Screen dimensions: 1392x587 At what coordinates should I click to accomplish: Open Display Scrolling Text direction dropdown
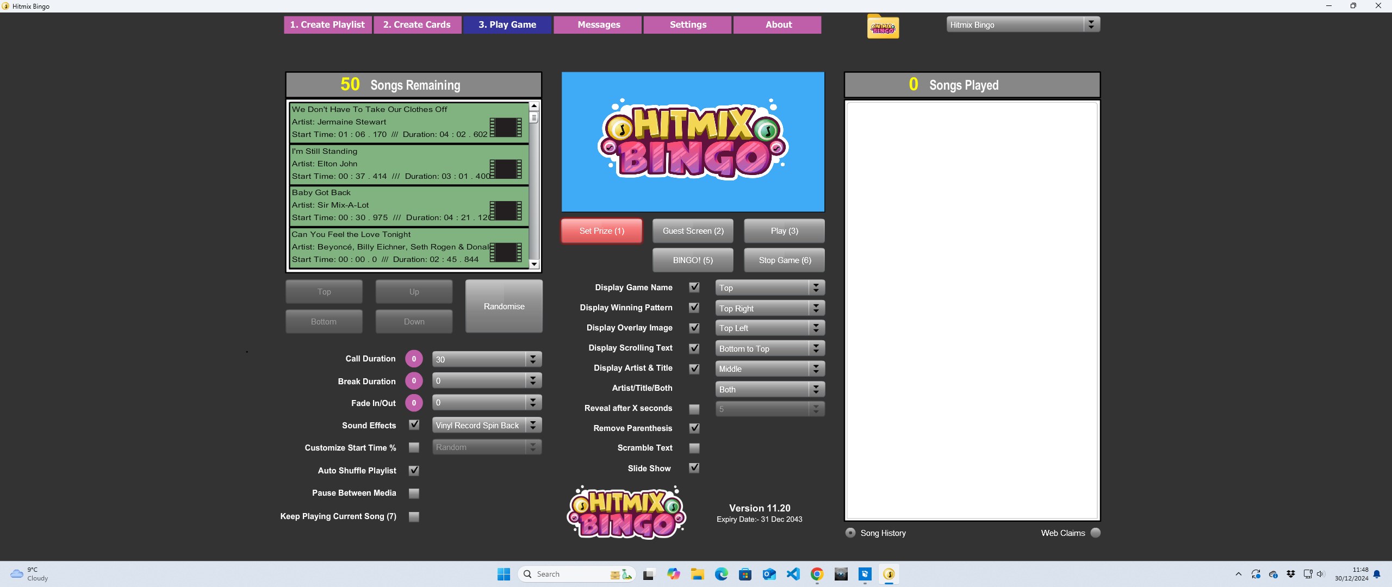(816, 349)
